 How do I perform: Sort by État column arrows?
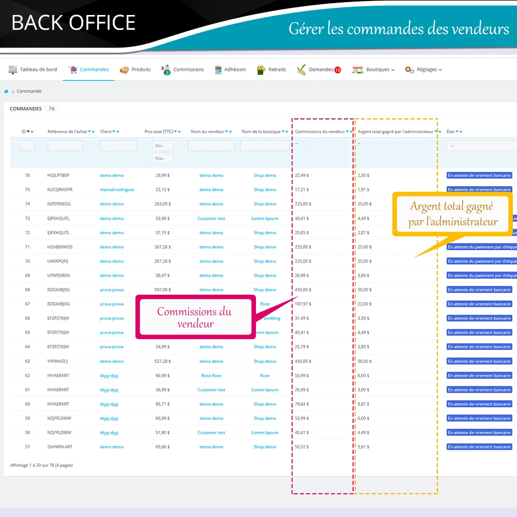(x=459, y=131)
